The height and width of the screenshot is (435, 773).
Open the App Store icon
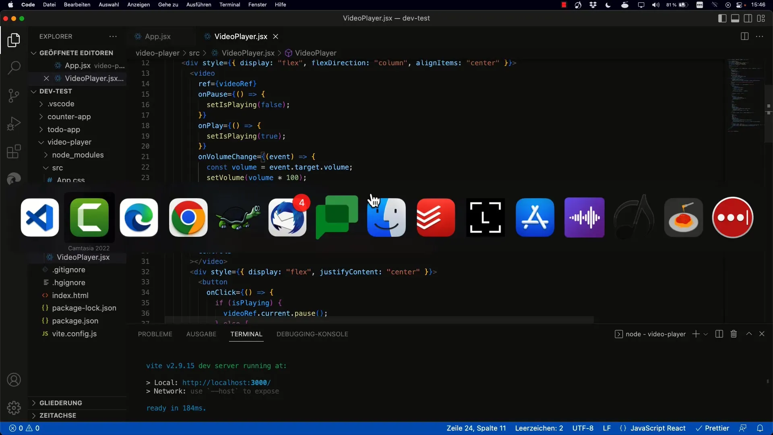point(535,217)
